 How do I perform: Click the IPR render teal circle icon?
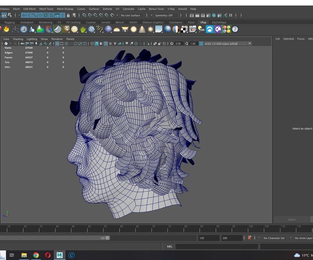214,15
